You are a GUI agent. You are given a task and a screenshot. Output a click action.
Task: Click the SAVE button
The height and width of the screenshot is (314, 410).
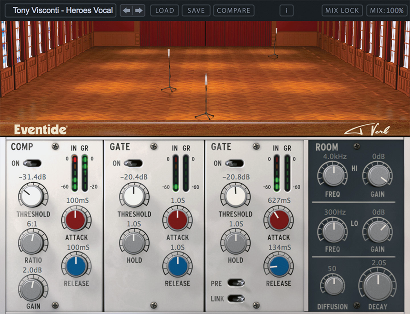(x=196, y=11)
